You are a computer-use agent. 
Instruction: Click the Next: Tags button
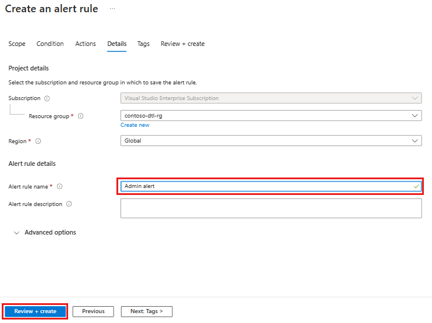[147, 311]
